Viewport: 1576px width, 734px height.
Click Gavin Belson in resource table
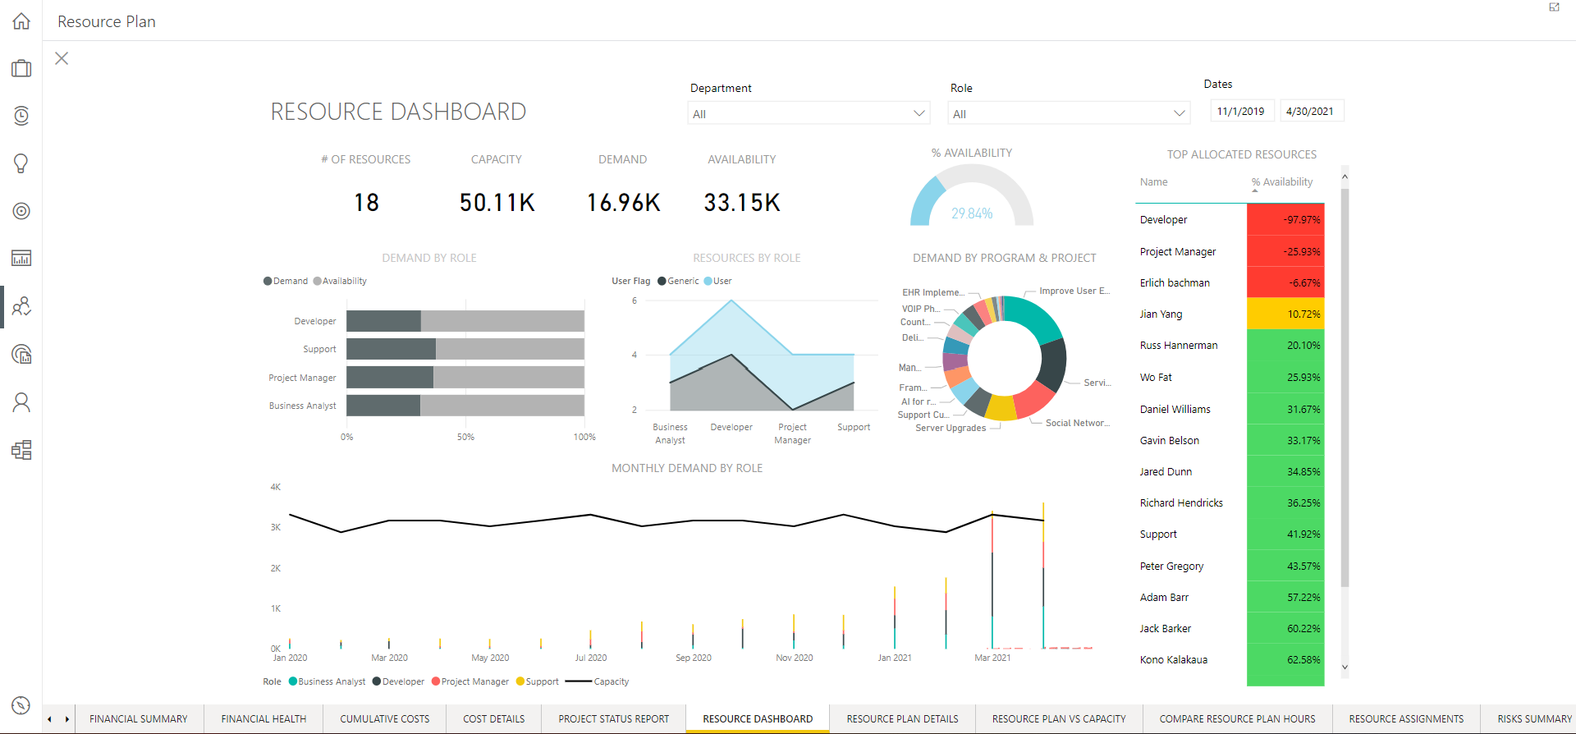tap(1169, 440)
